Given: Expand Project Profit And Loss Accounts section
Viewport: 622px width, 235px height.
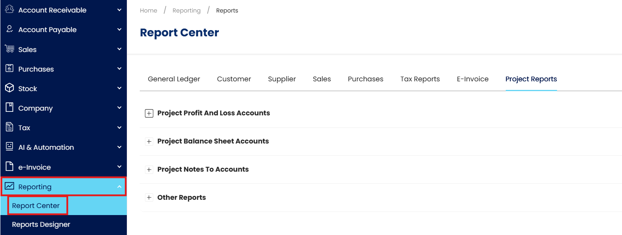Looking at the screenshot, I should (149, 113).
